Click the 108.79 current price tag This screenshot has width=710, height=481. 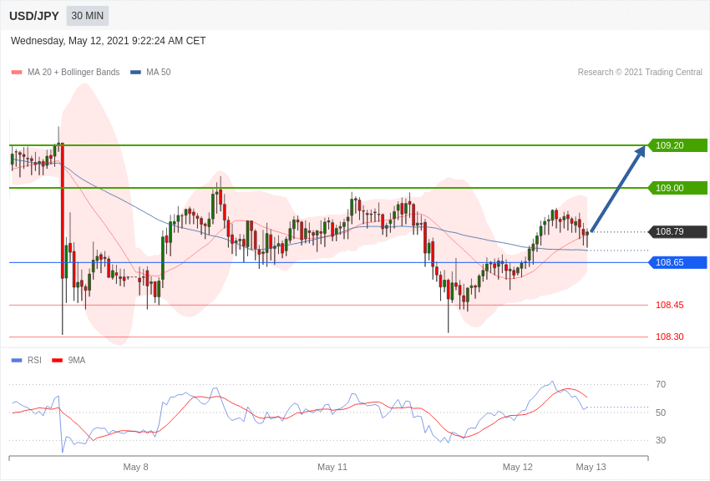[678, 231]
